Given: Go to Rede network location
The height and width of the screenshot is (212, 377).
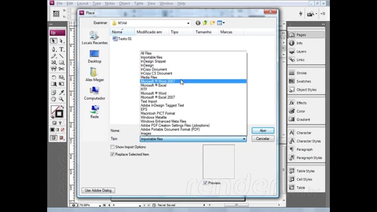Looking at the screenshot, I should [x=94, y=112].
